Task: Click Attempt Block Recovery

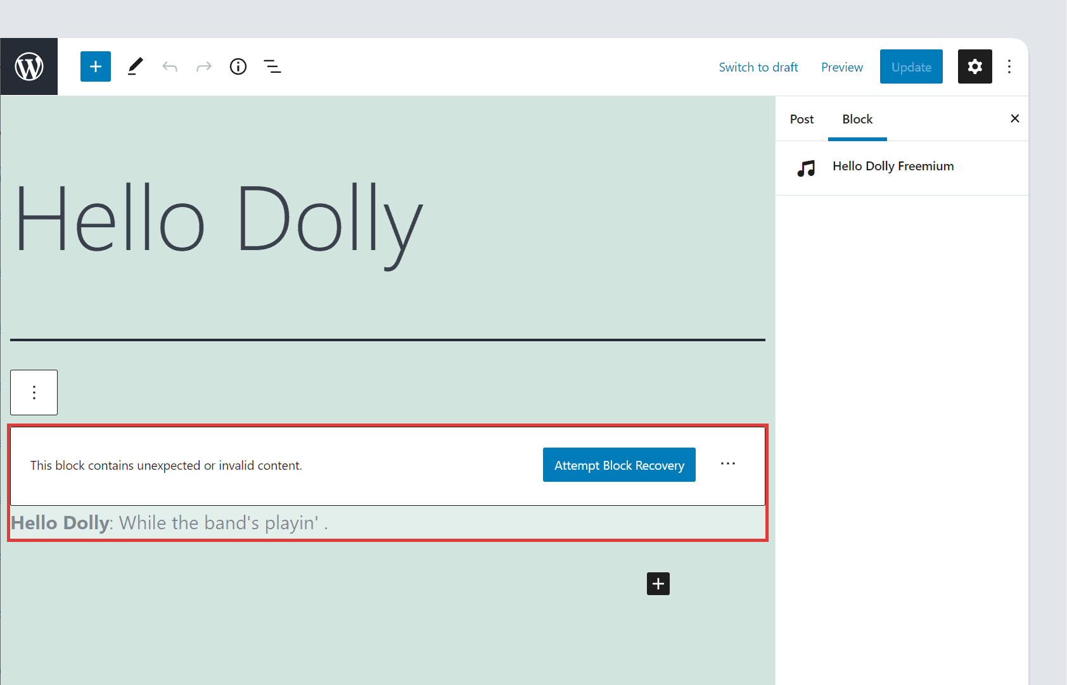Action: coord(619,465)
